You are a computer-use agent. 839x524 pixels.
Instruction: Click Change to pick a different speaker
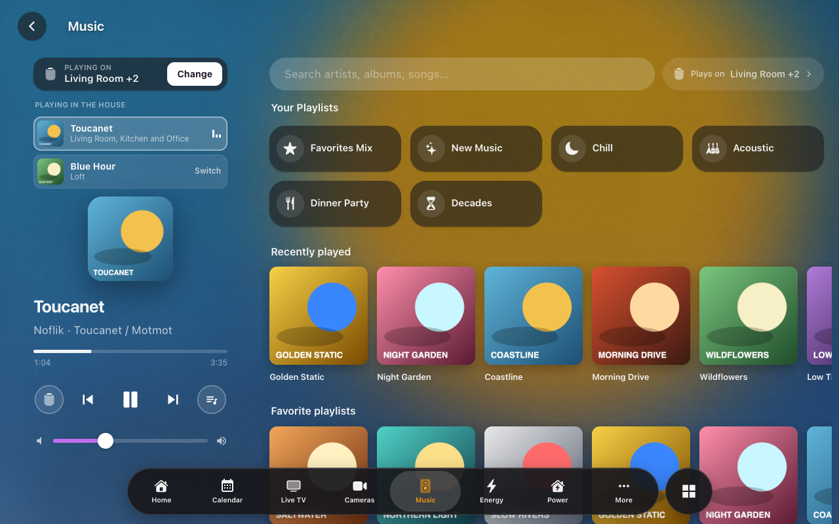point(195,74)
